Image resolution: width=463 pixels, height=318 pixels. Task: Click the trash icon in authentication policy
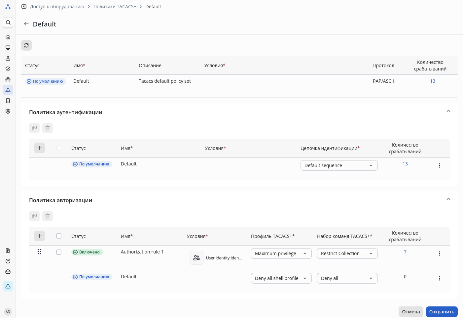click(48, 128)
